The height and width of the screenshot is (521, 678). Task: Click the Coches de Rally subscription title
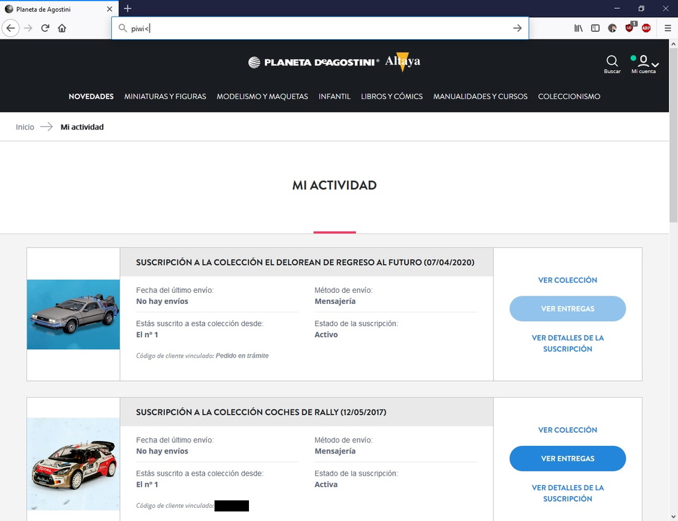coord(261,412)
